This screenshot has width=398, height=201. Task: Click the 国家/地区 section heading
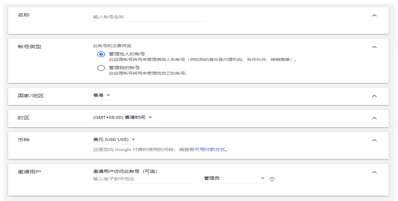31,96
